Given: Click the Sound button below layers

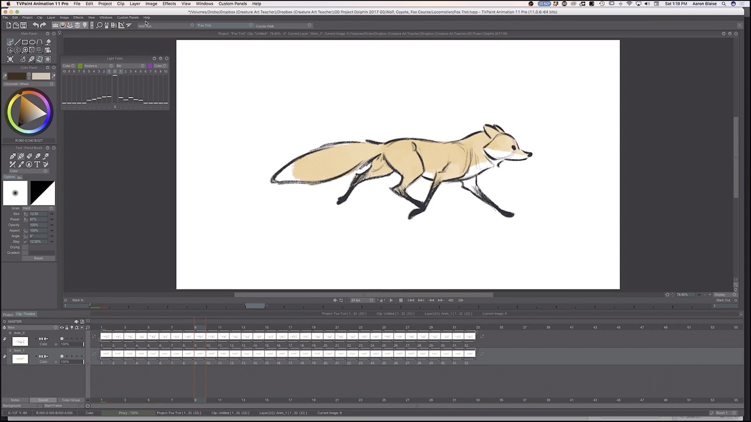Looking at the screenshot, I should 43,400.
